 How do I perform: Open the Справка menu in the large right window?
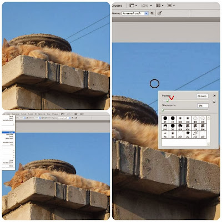[117, 6]
